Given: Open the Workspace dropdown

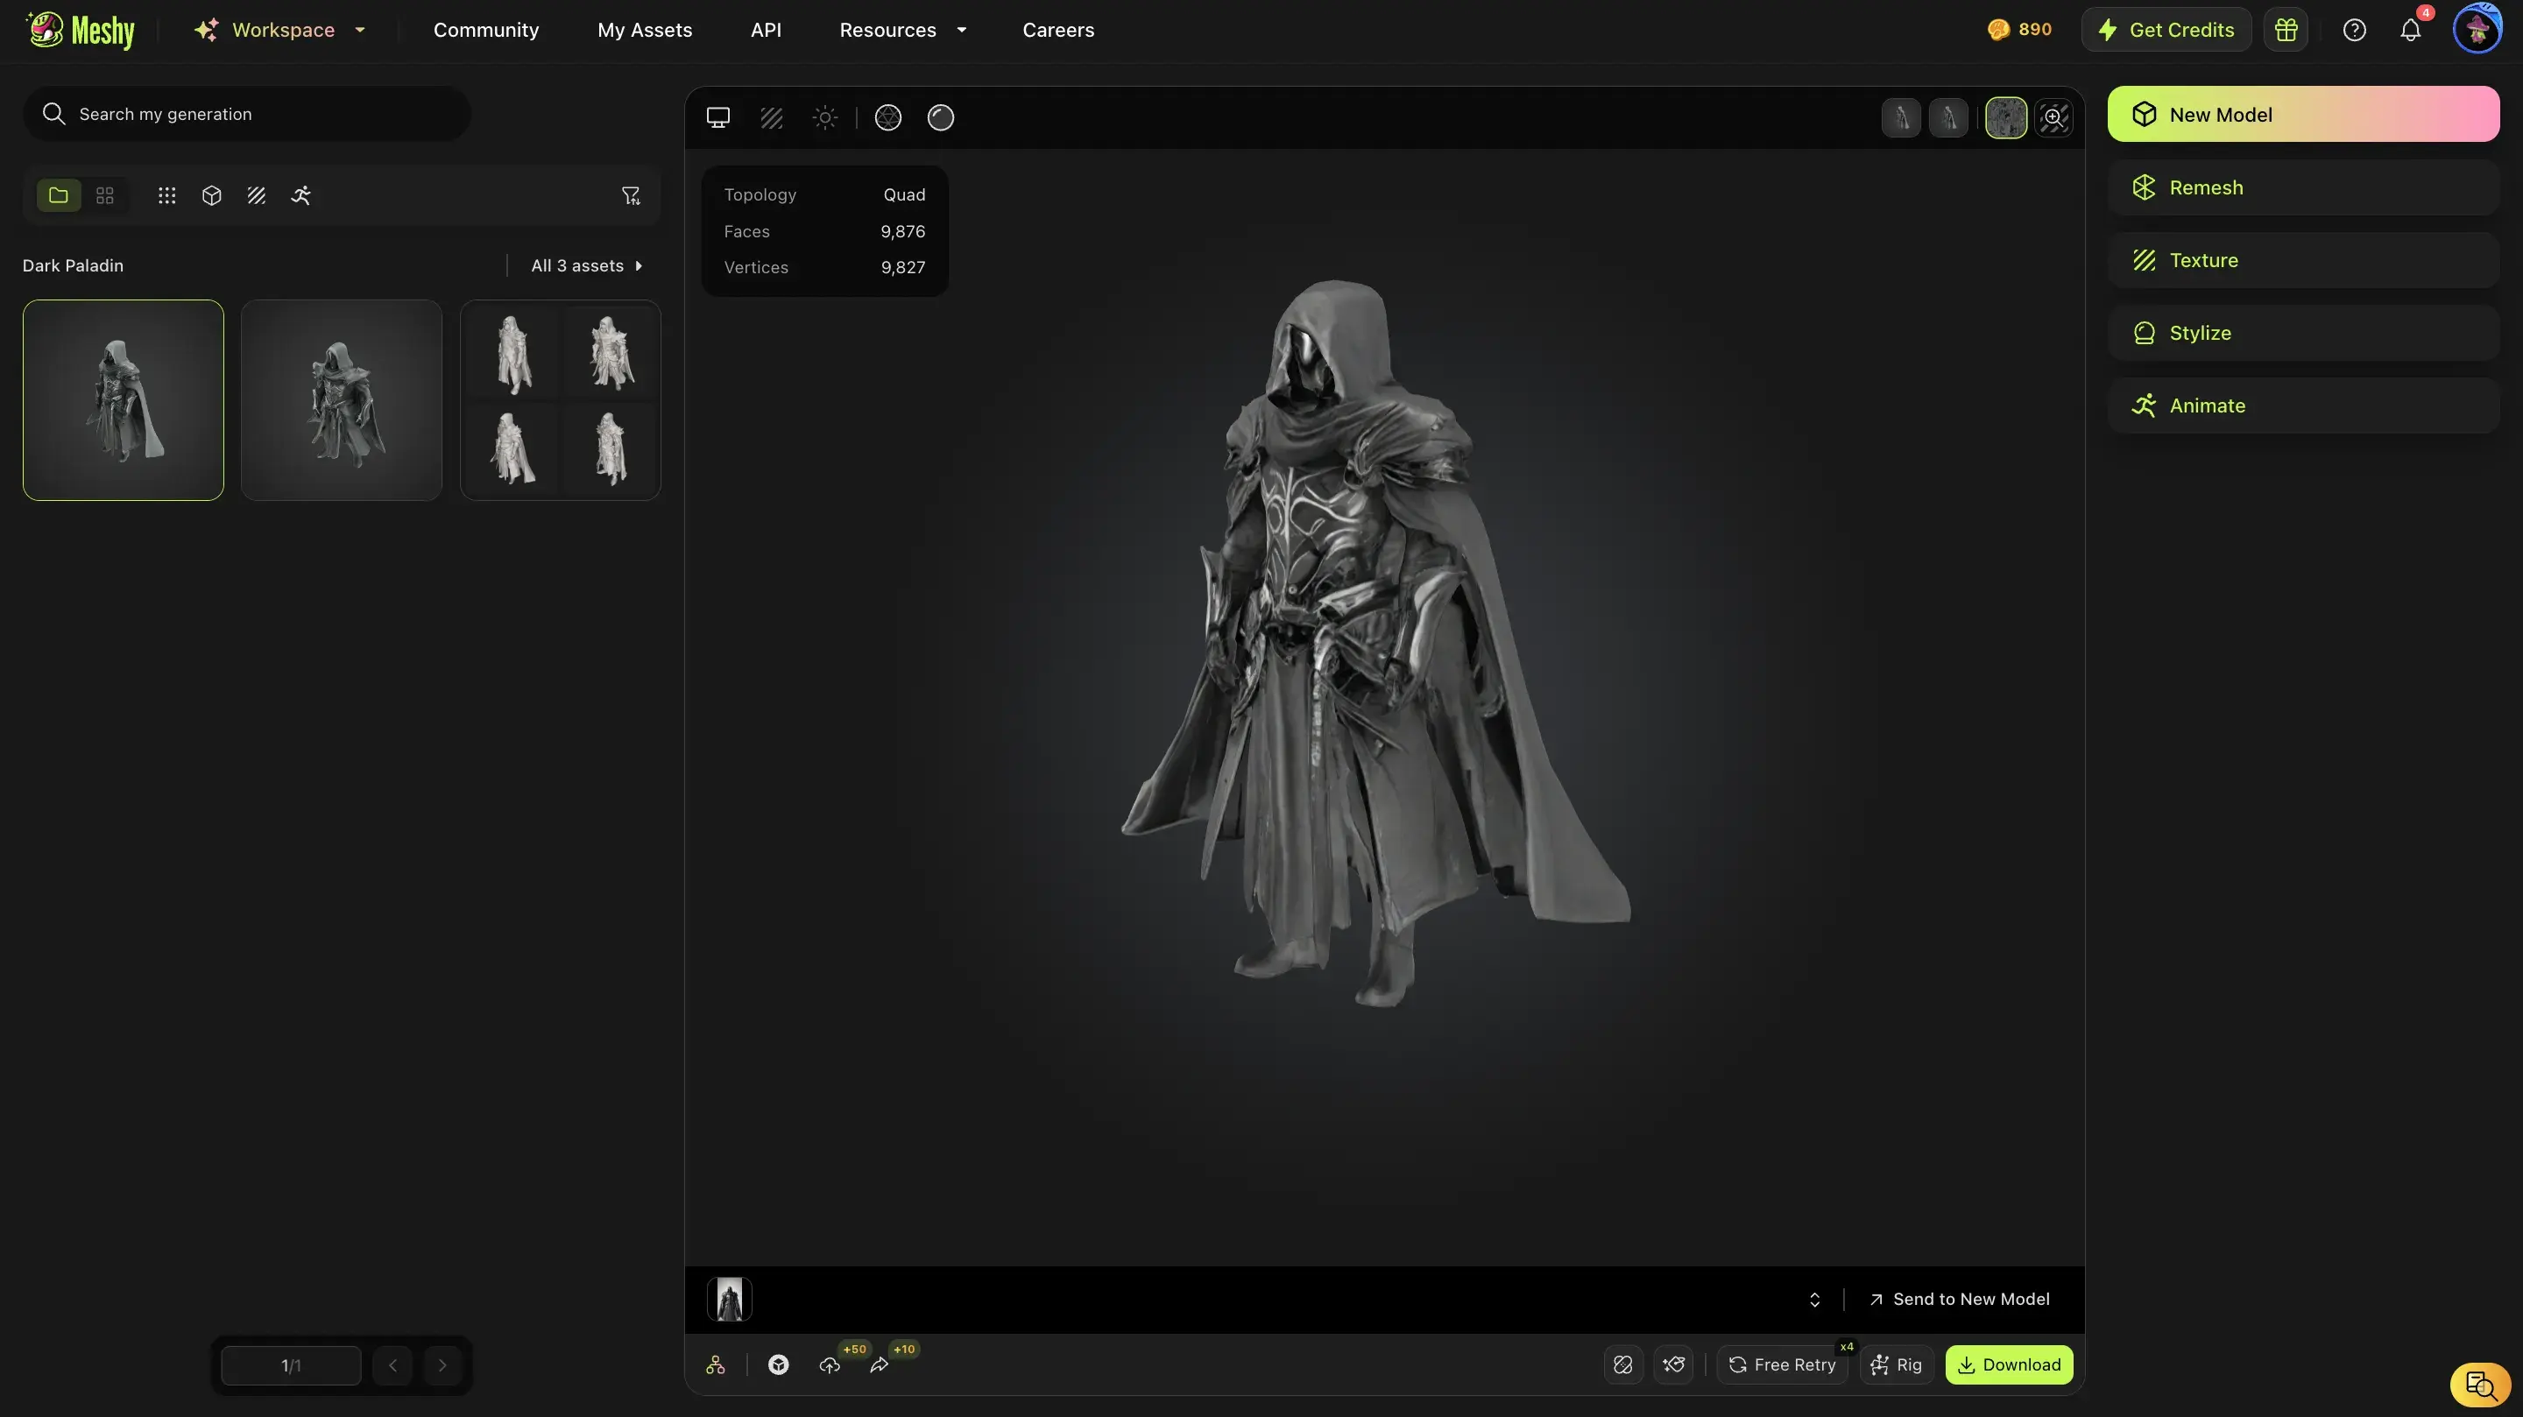Looking at the screenshot, I should [x=281, y=31].
